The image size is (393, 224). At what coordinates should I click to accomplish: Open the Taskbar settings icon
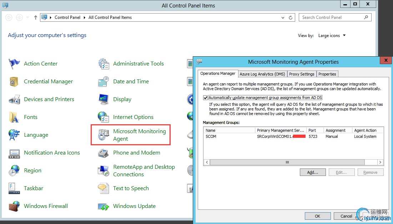pyautogui.click(x=14, y=188)
